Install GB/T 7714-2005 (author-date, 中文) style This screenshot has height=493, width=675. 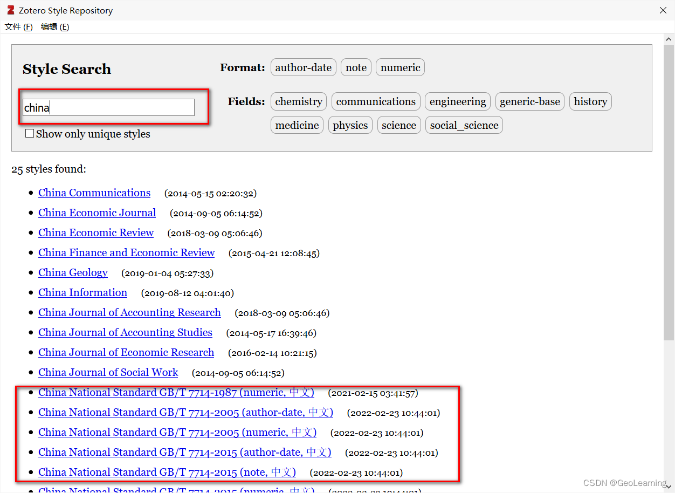pos(185,412)
